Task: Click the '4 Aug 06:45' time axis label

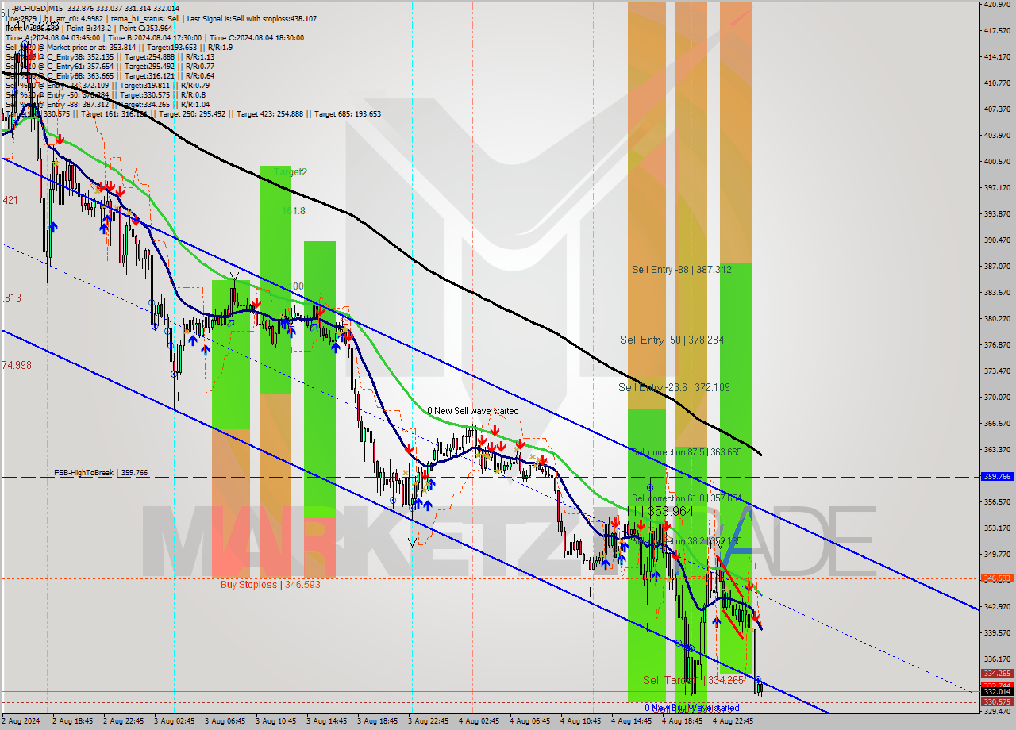Action: 530,721
